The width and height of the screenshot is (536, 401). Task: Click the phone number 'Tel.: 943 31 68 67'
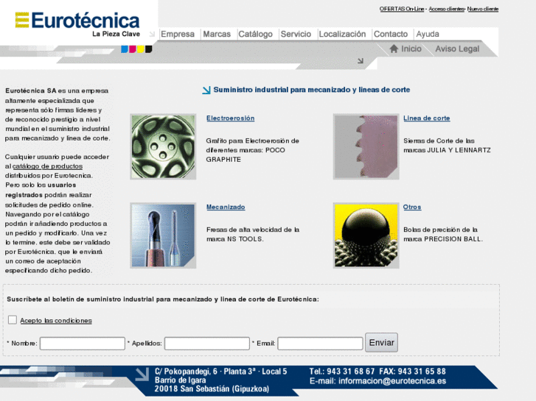(342, 372)
